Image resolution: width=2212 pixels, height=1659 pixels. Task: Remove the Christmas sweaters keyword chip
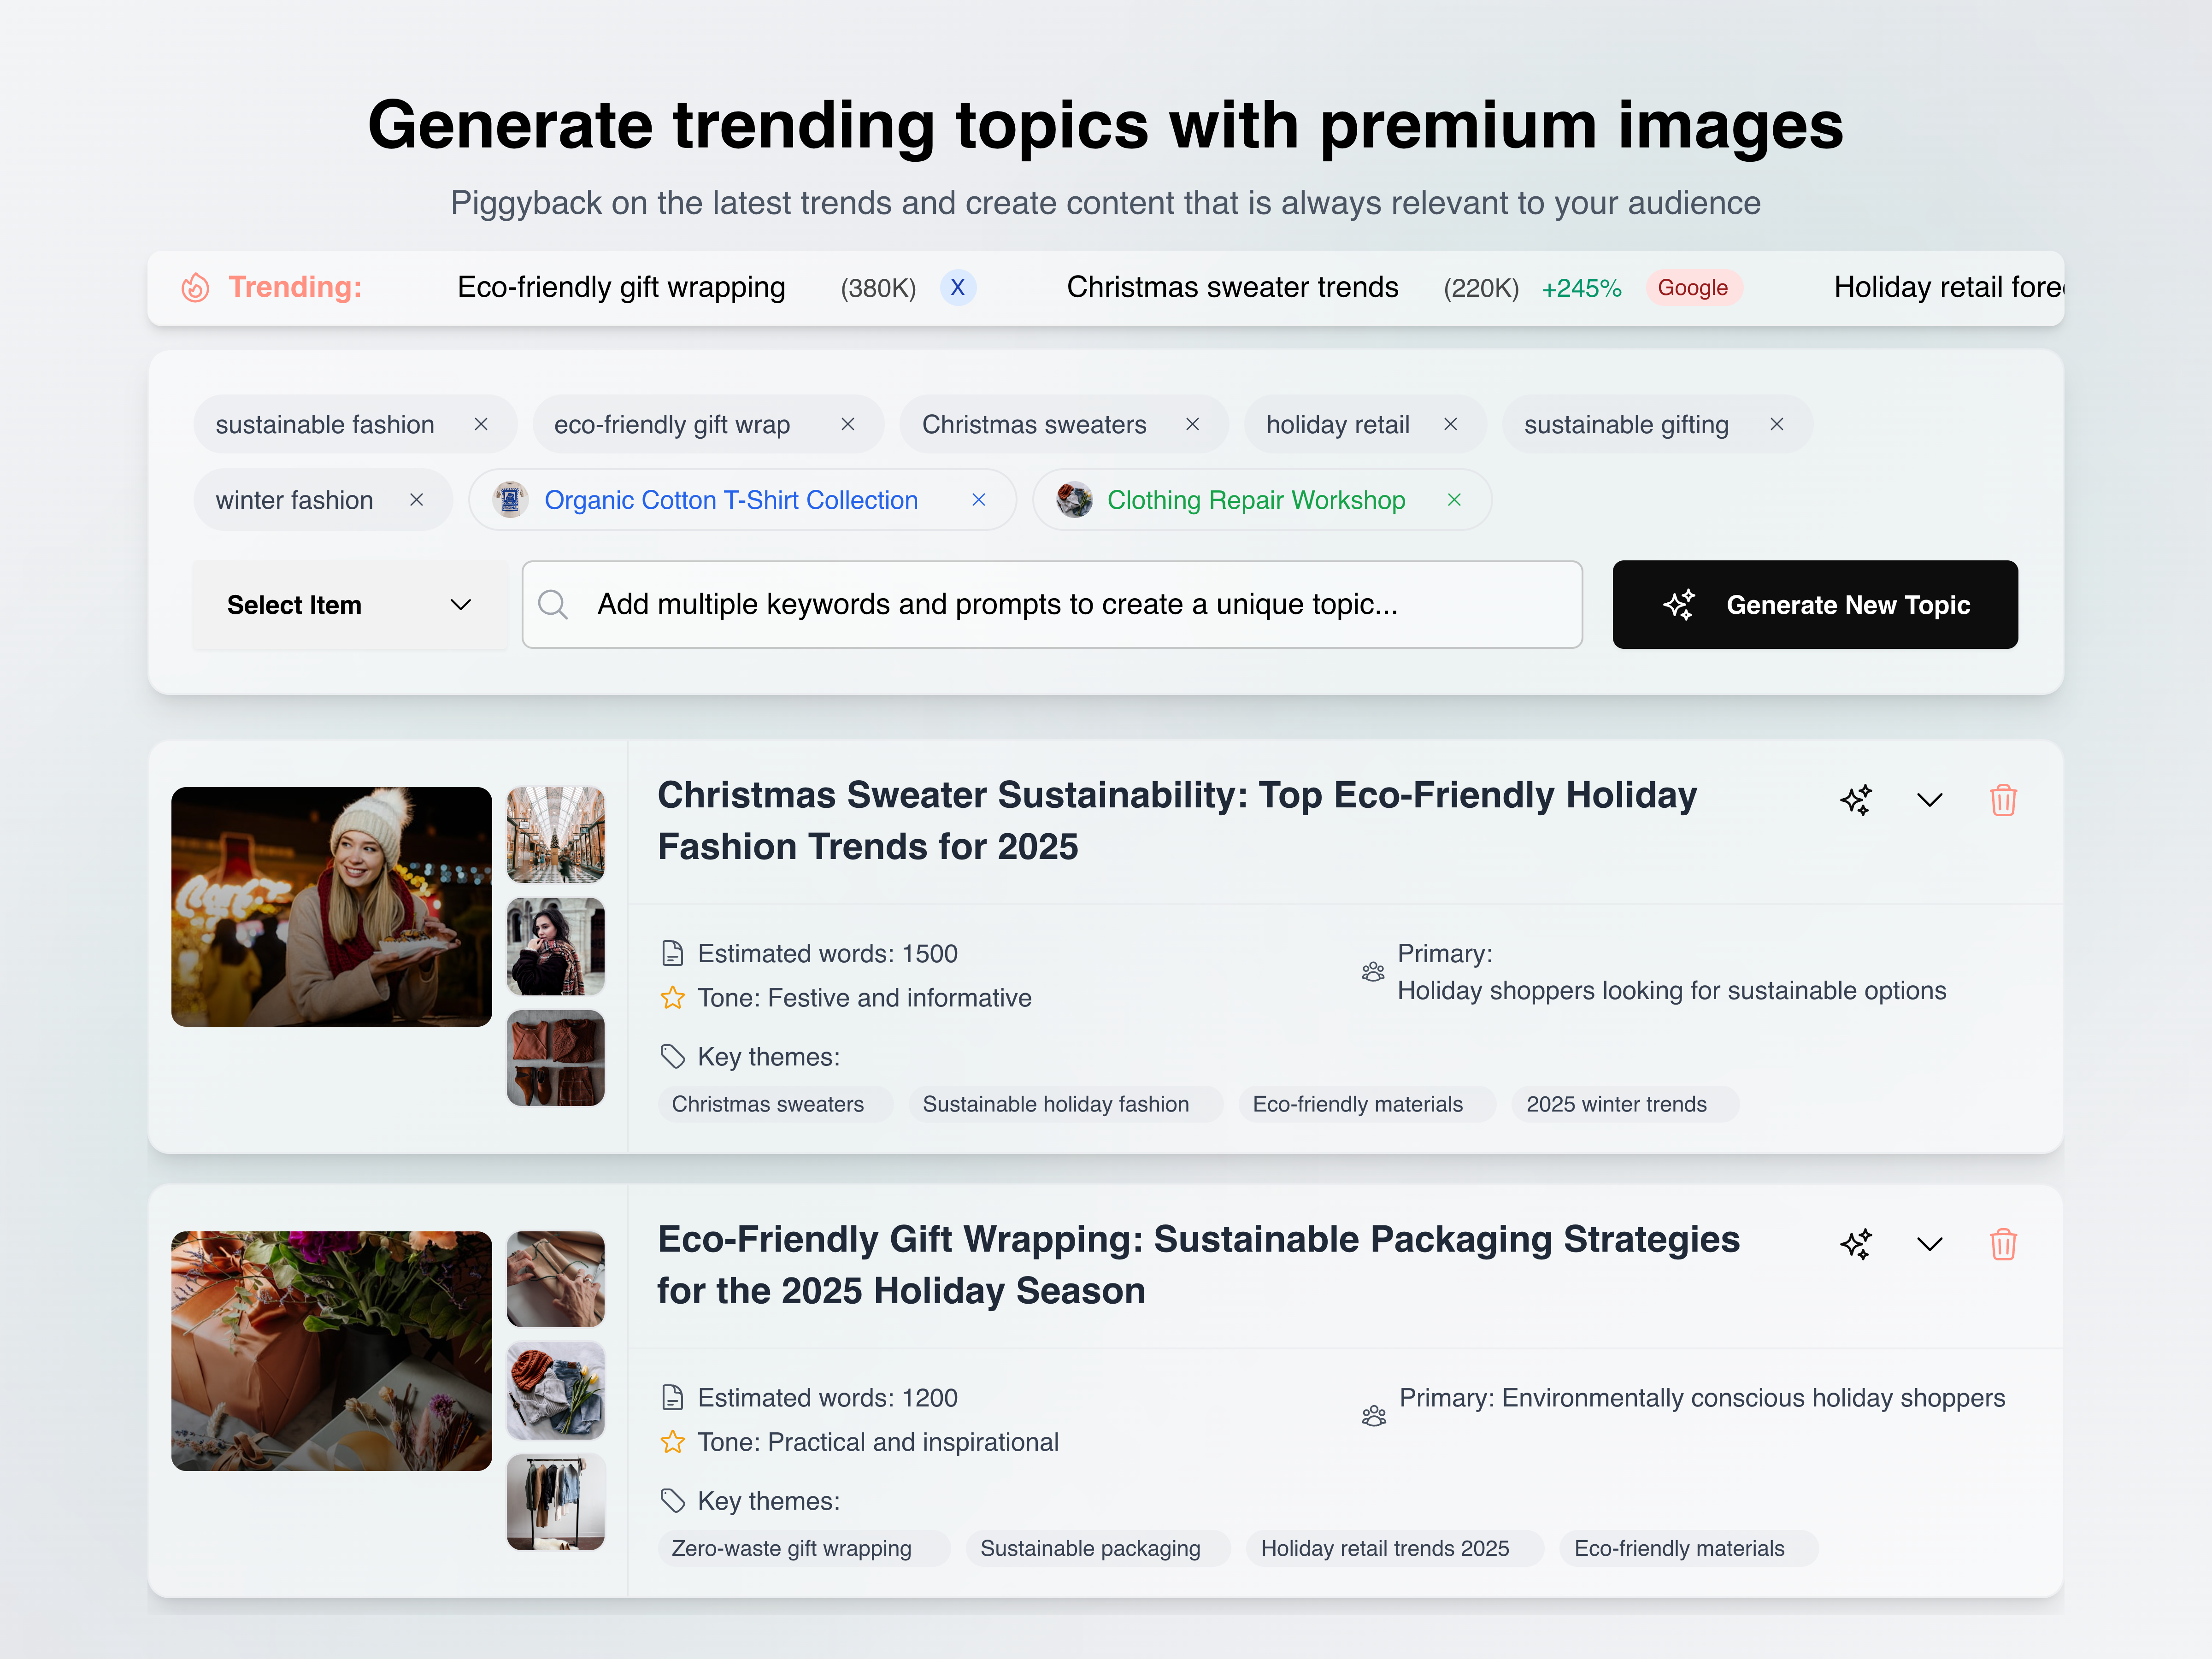[1192, 424]
